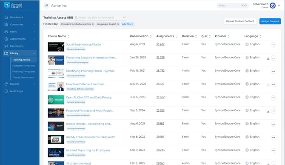Click the global Search field in header
Viewport: 285px width, 165px height.
[233, 6]
